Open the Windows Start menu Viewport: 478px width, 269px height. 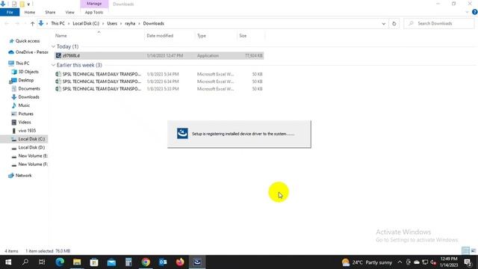8,262
